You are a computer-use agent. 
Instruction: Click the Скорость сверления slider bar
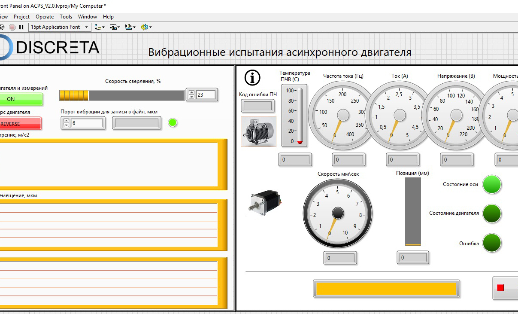point(122,95)
